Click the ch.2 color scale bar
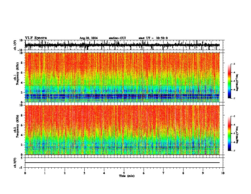The height and width of the screenshot is (194, 251). click(229, 133)
